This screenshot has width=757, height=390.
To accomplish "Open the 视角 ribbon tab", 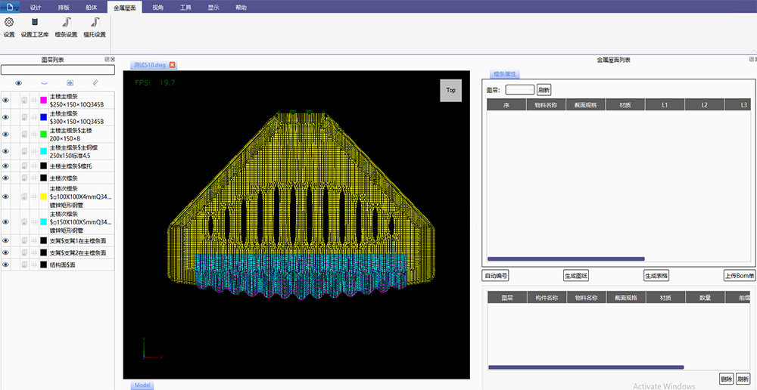I will click(157, 8).
